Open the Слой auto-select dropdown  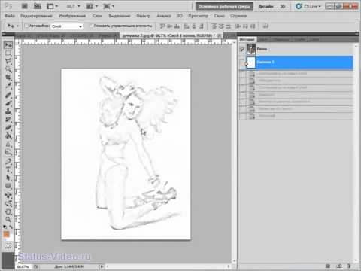click(67, 26)
